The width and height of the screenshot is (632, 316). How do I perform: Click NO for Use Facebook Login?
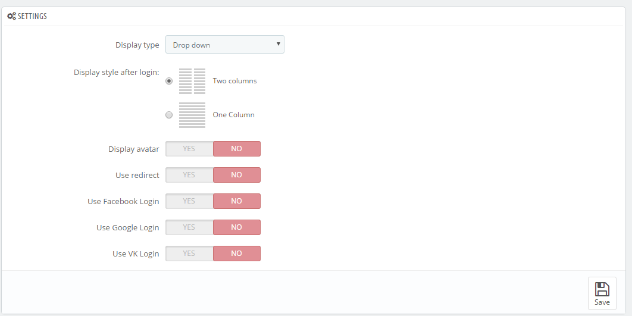point(237,201)
